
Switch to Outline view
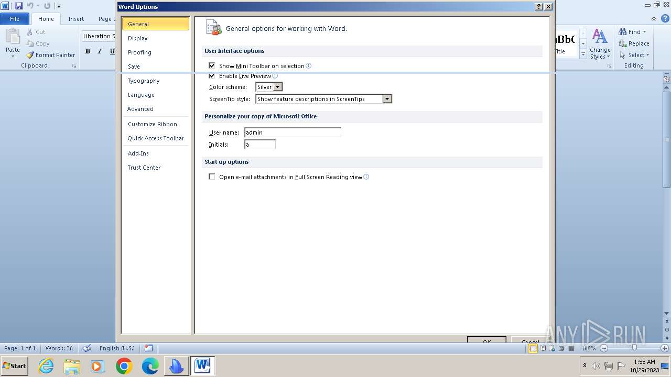tap(562, 348)
